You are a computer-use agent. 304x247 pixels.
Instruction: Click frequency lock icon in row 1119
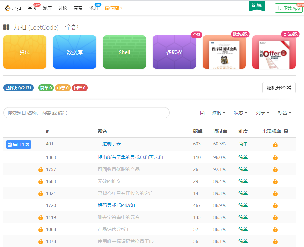[275, 218]
